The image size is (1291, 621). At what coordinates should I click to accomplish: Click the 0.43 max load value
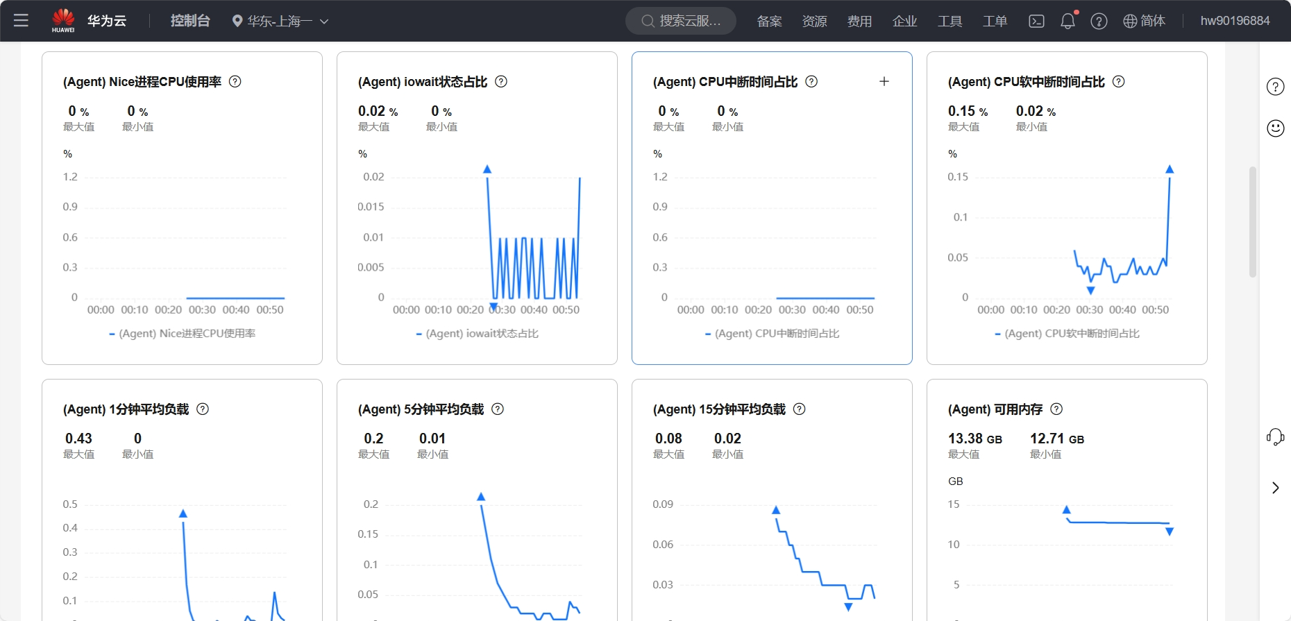pyautogui.click(x=78, y=439)
